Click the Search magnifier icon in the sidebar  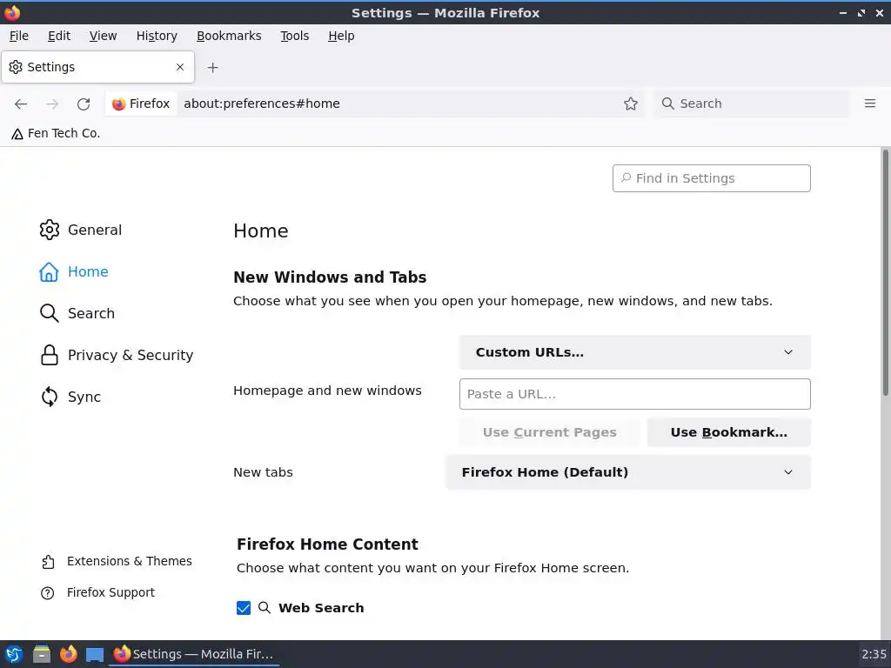coord(49,313)
